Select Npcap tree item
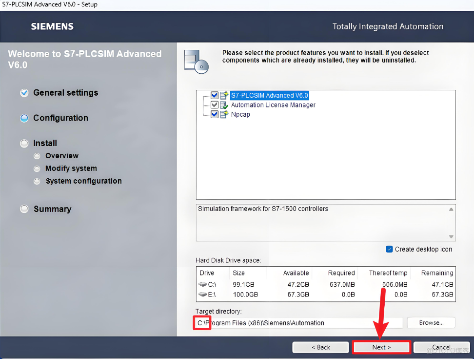 pos(240,114)
